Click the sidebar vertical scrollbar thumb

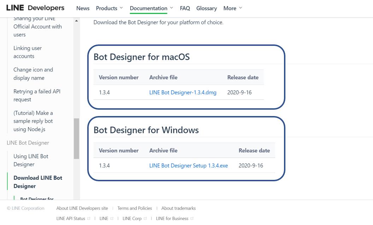pos(76,138)
